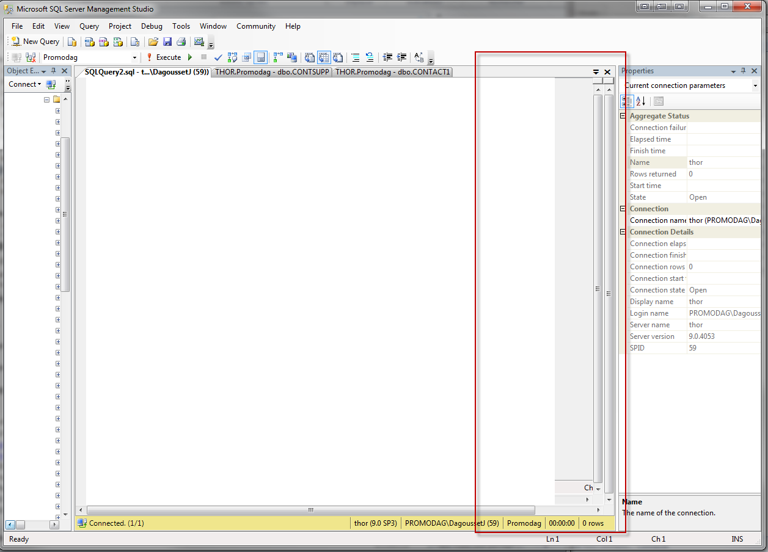Click the horizontal scrollbar of query editor
The width and height of the screenshot is (768, 552).
[310, 510]
